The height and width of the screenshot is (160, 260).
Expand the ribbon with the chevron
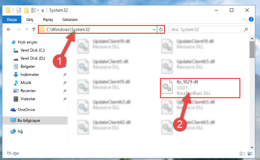tap(243, 19)
